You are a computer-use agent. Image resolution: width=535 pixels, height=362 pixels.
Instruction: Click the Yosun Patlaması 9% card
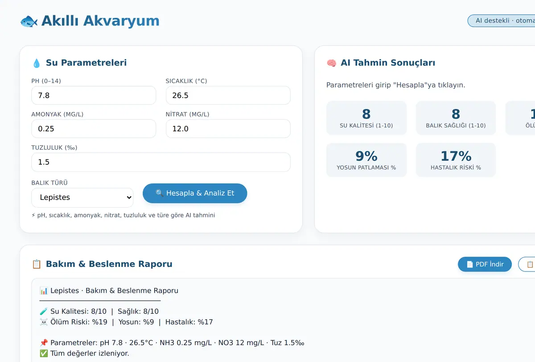coord(366,160)
